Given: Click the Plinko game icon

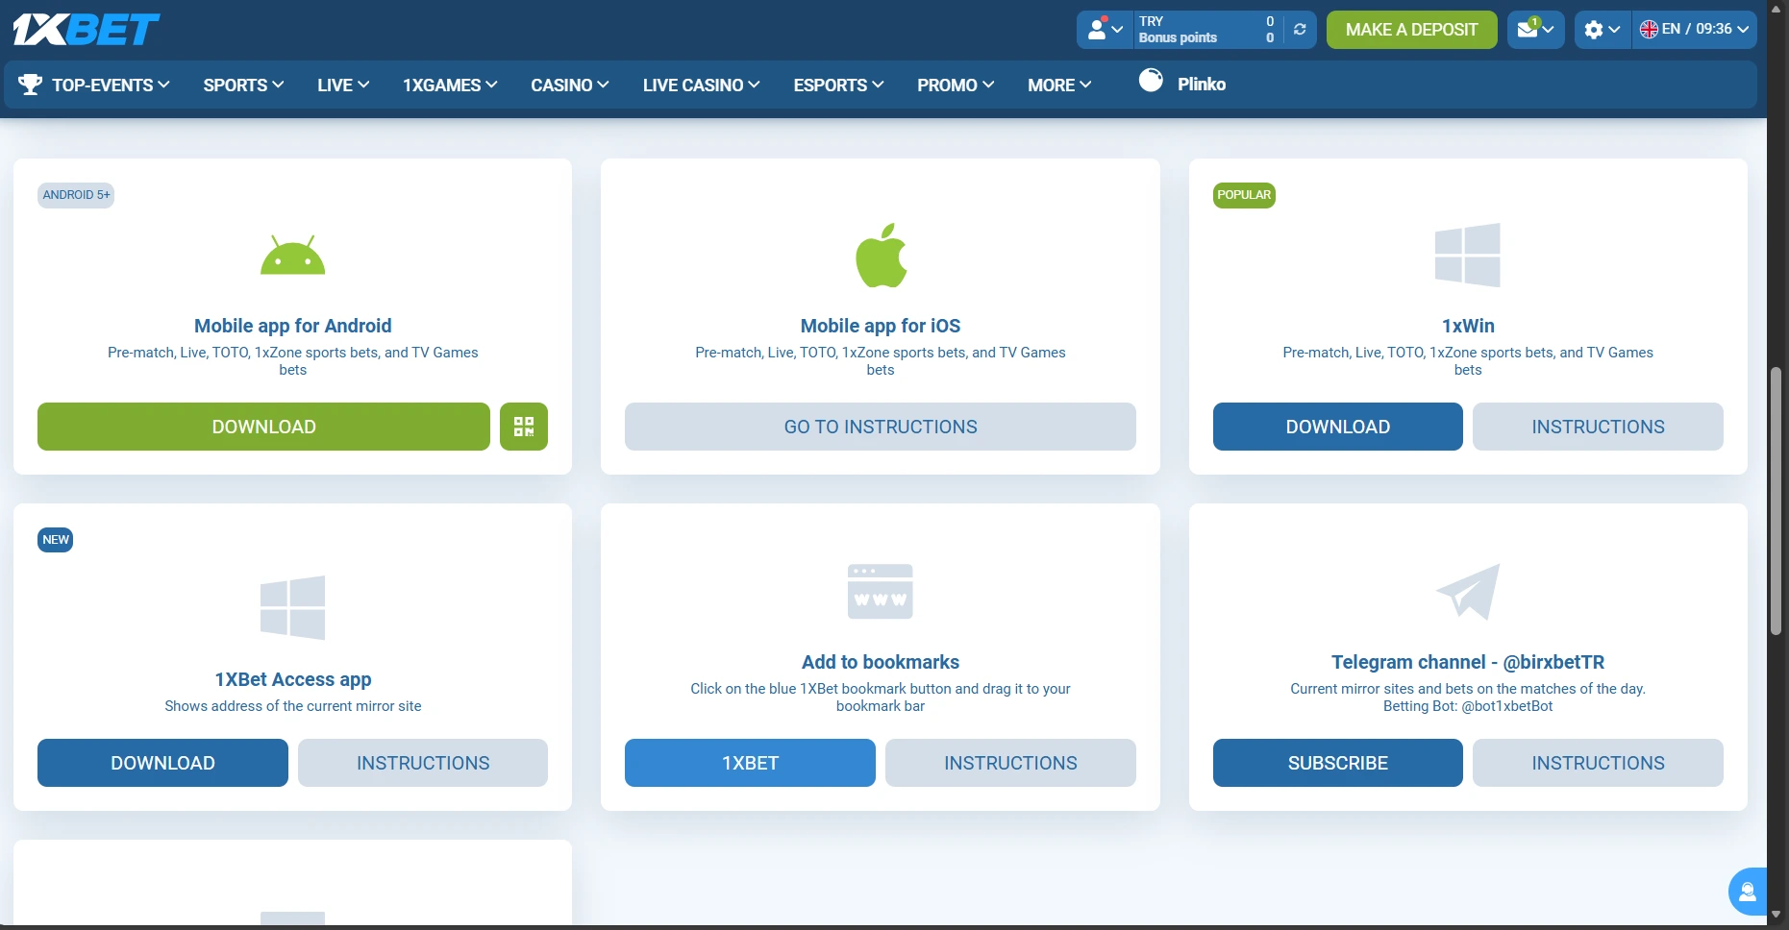Looking at the screenshot, I should 1151,82.
